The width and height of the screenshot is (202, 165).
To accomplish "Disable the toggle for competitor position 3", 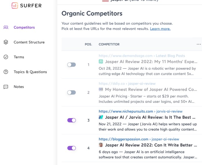I will point(72,120).
